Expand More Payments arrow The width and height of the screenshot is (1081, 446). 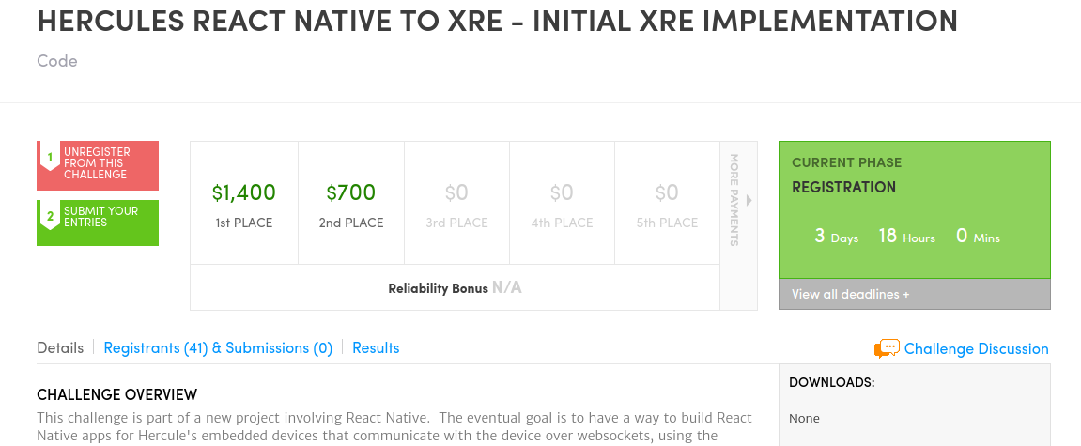pos(749,201)
